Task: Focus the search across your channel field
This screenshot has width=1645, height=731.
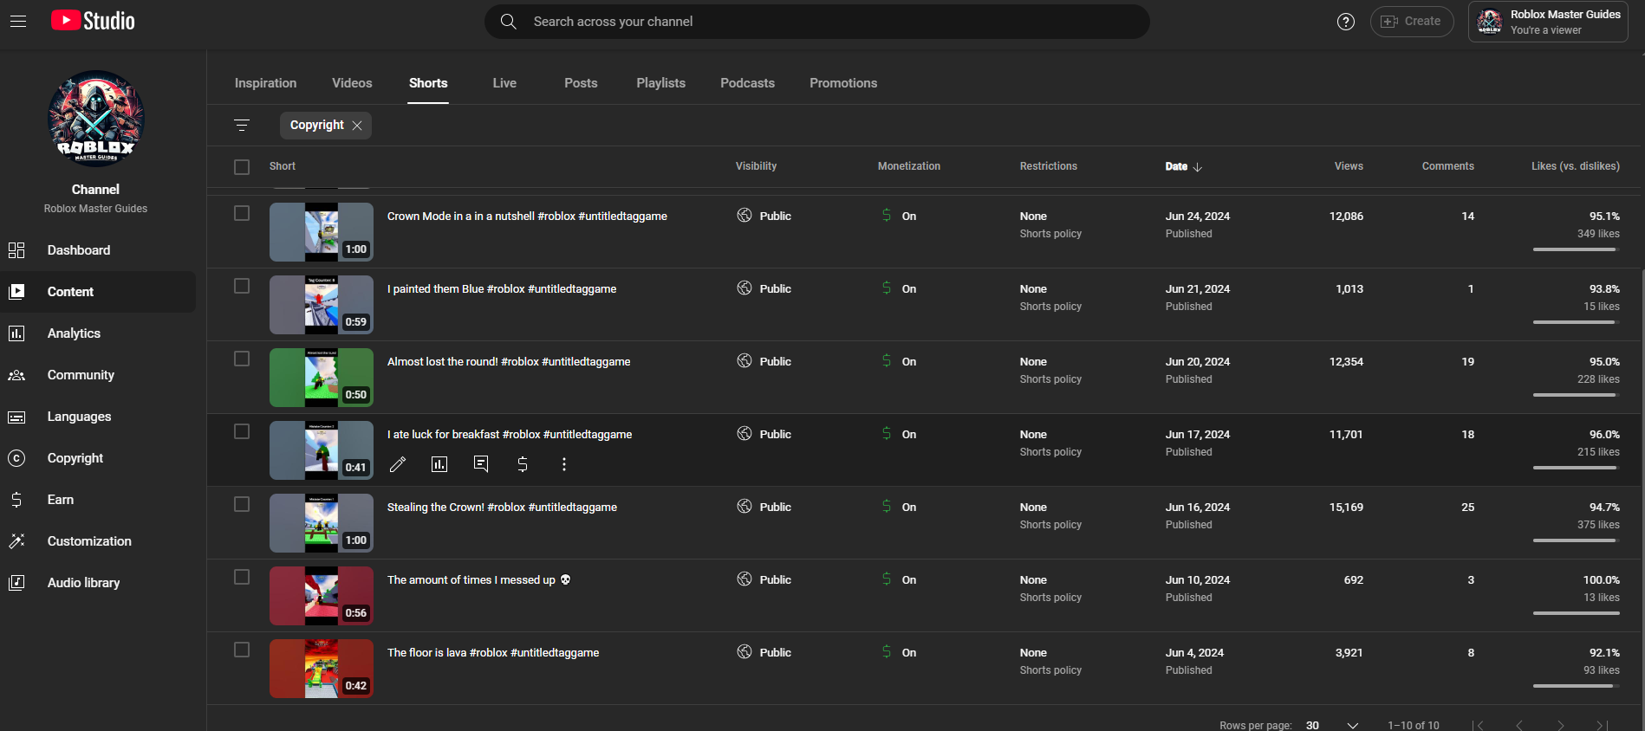Action: point(816,22)
